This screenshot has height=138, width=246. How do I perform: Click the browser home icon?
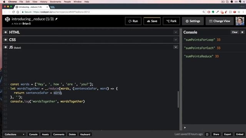(18, 12)
